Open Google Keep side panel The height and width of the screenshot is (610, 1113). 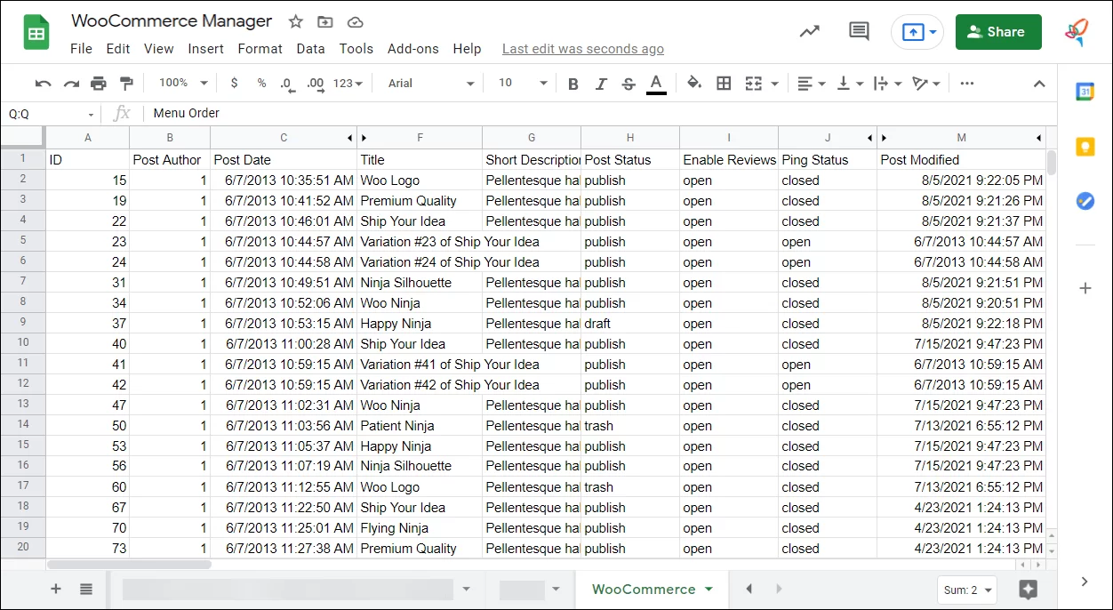pyautogui.click(x=1085, y=147)
